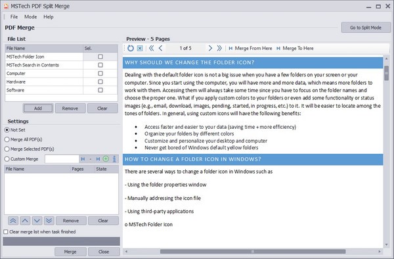Check the MSTech Search in Contents checkbox
394x259 pixels.
[x=100, y=65]
